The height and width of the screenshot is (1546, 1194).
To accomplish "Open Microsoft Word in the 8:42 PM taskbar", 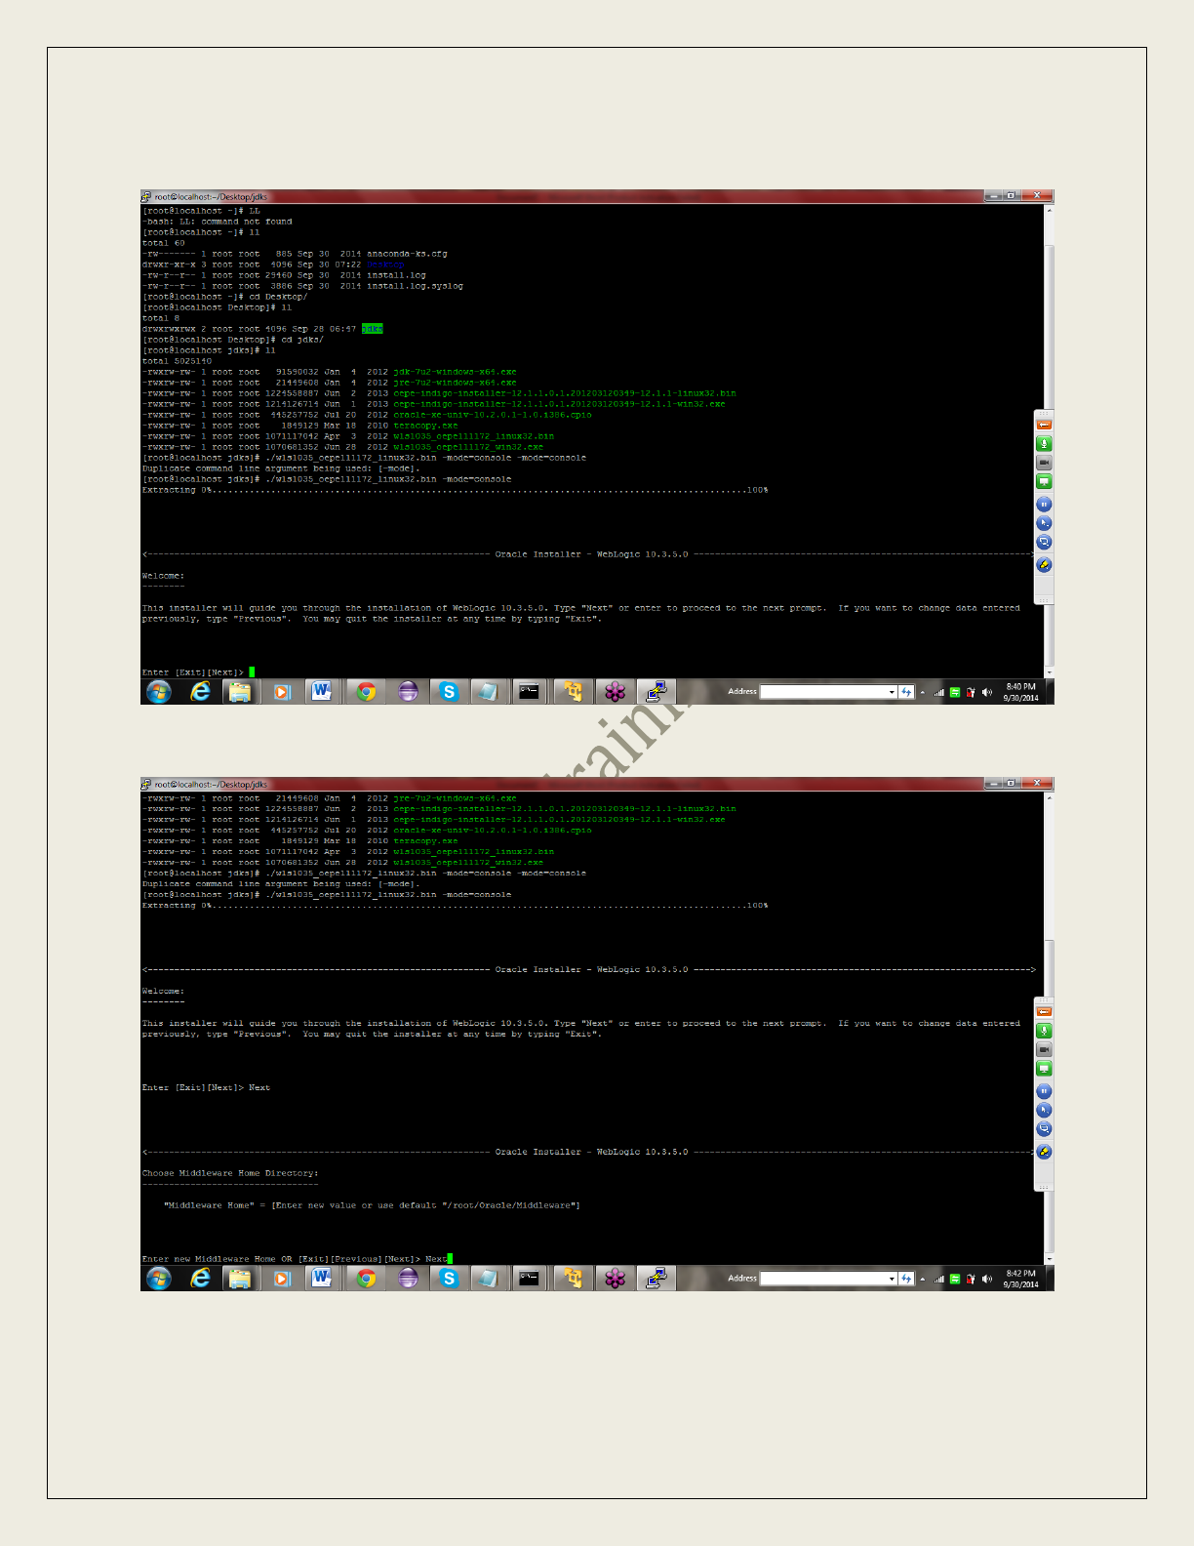I will 322,1279.
